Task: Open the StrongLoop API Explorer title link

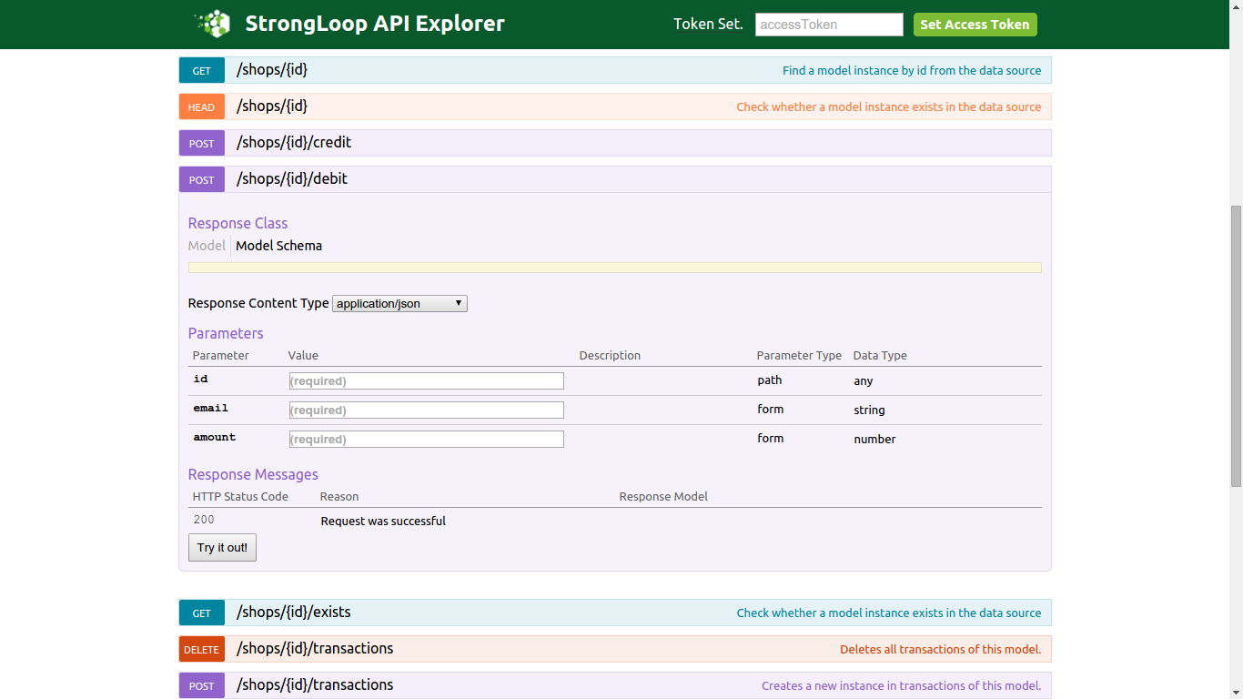Action: [x=375, y=24]
